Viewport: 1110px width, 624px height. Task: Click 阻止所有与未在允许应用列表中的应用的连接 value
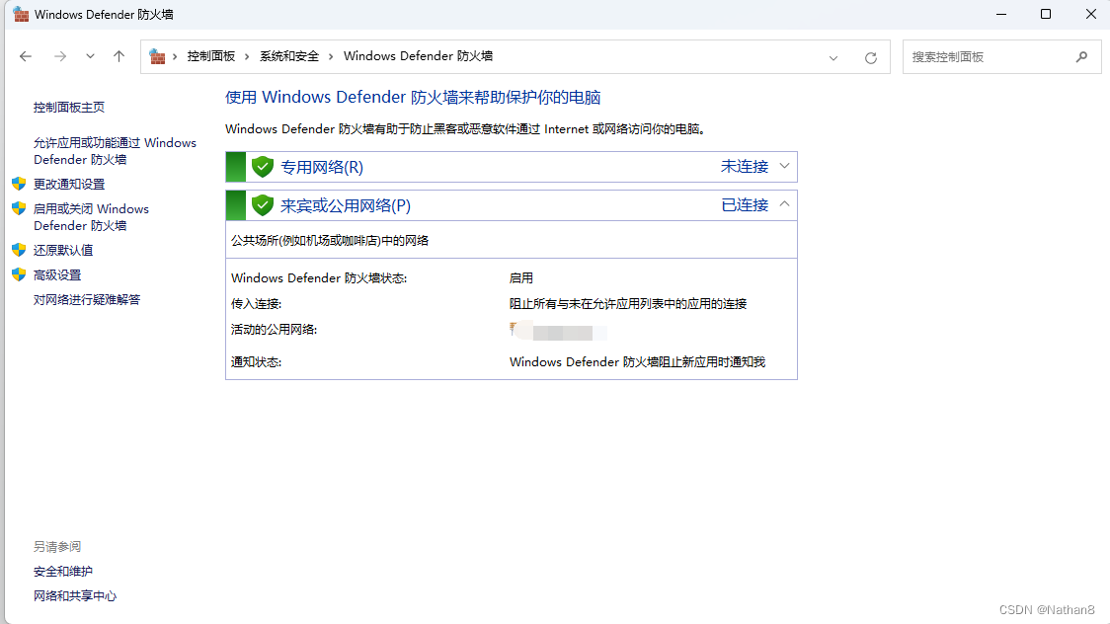click(628, 303)
